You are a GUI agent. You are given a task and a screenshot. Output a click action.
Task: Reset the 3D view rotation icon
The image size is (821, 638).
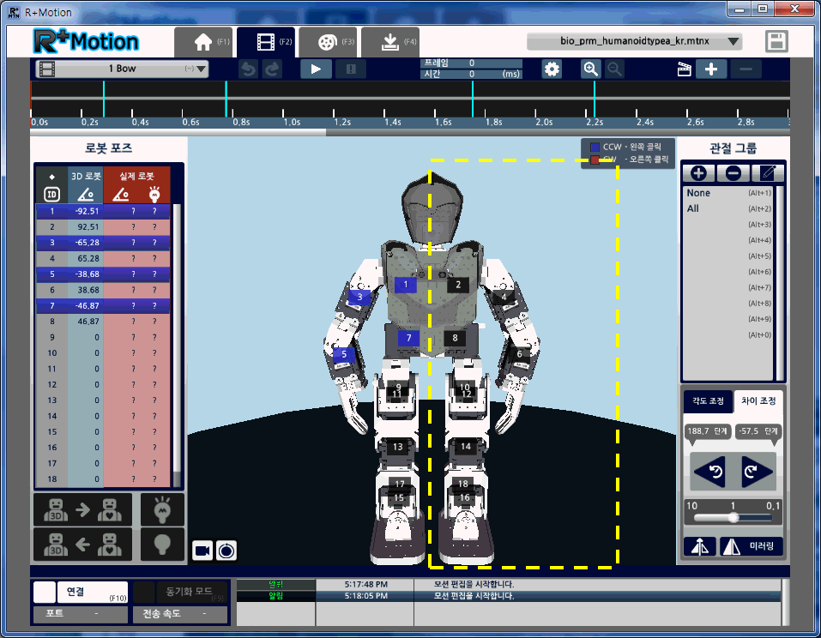tap(226, 550)
